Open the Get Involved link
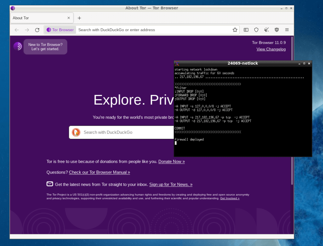Screen dimensions: 323x246 [230, 198]
